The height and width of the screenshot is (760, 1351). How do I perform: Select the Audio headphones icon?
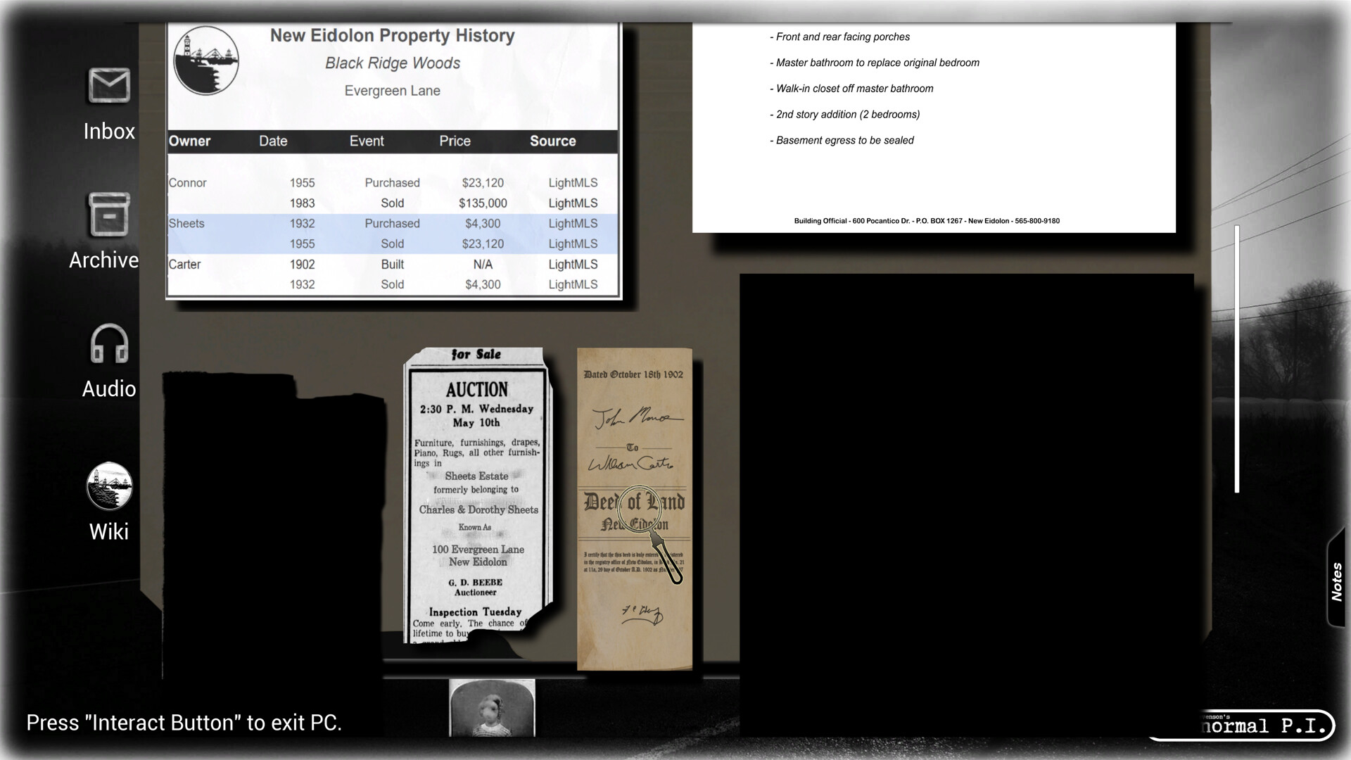108,344
